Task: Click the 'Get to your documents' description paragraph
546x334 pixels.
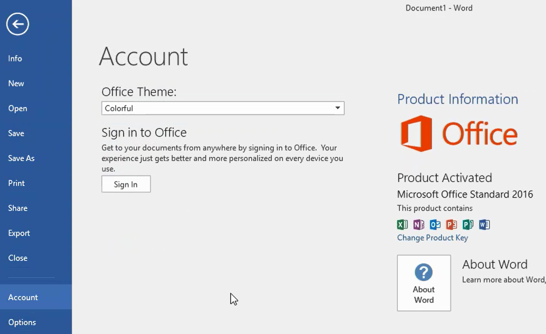Action: pyautogui.click(x=222, y=158)
